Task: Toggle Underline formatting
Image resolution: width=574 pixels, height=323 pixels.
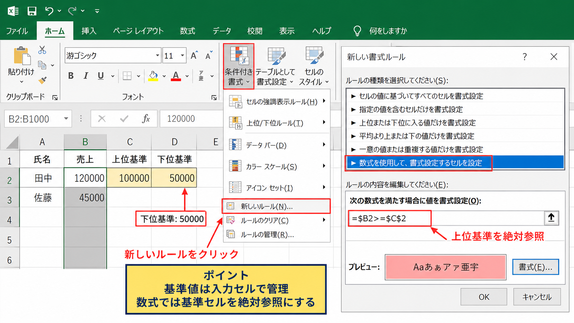Action: [x=101, y=76]
